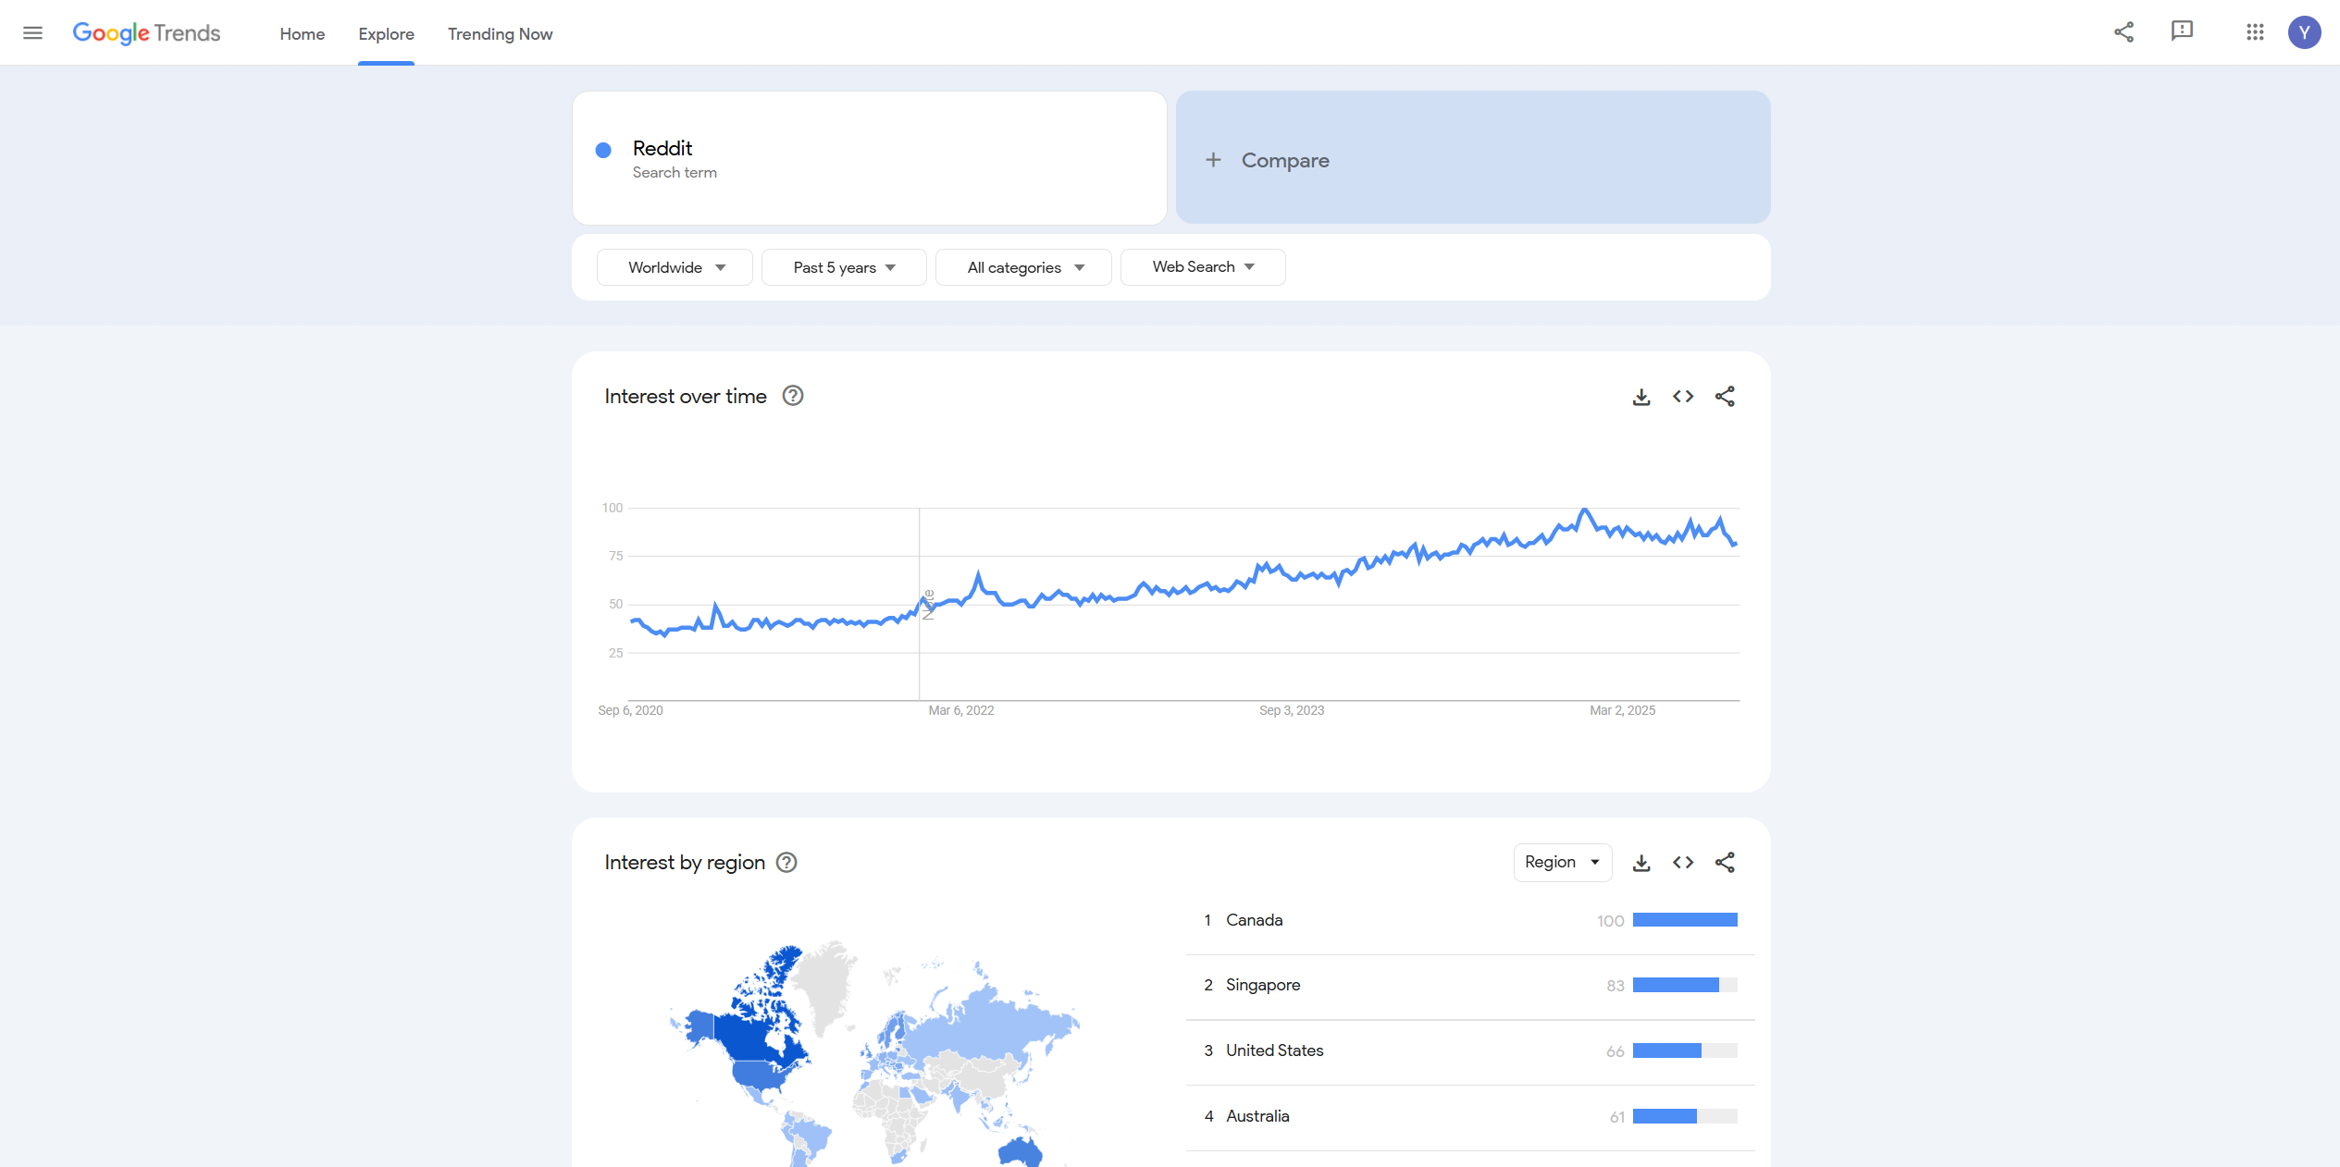Embed the Interest over time chart
2340x1167 pixels.
click(x=1683, y=397)
